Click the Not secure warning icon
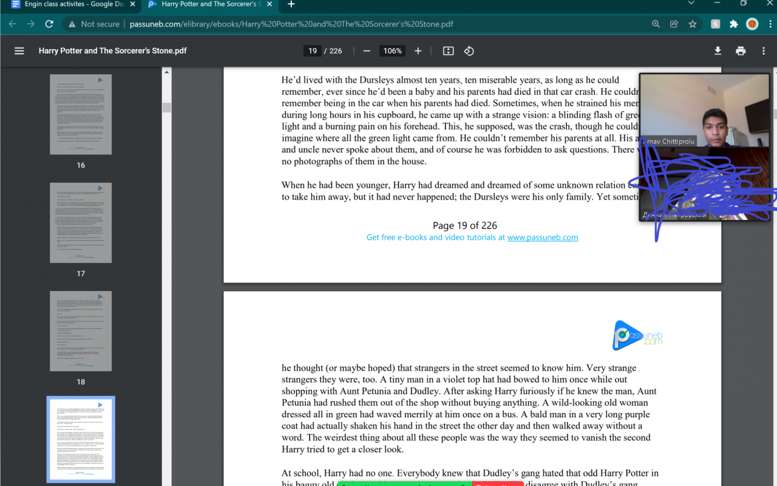 [x=72, y=24]
